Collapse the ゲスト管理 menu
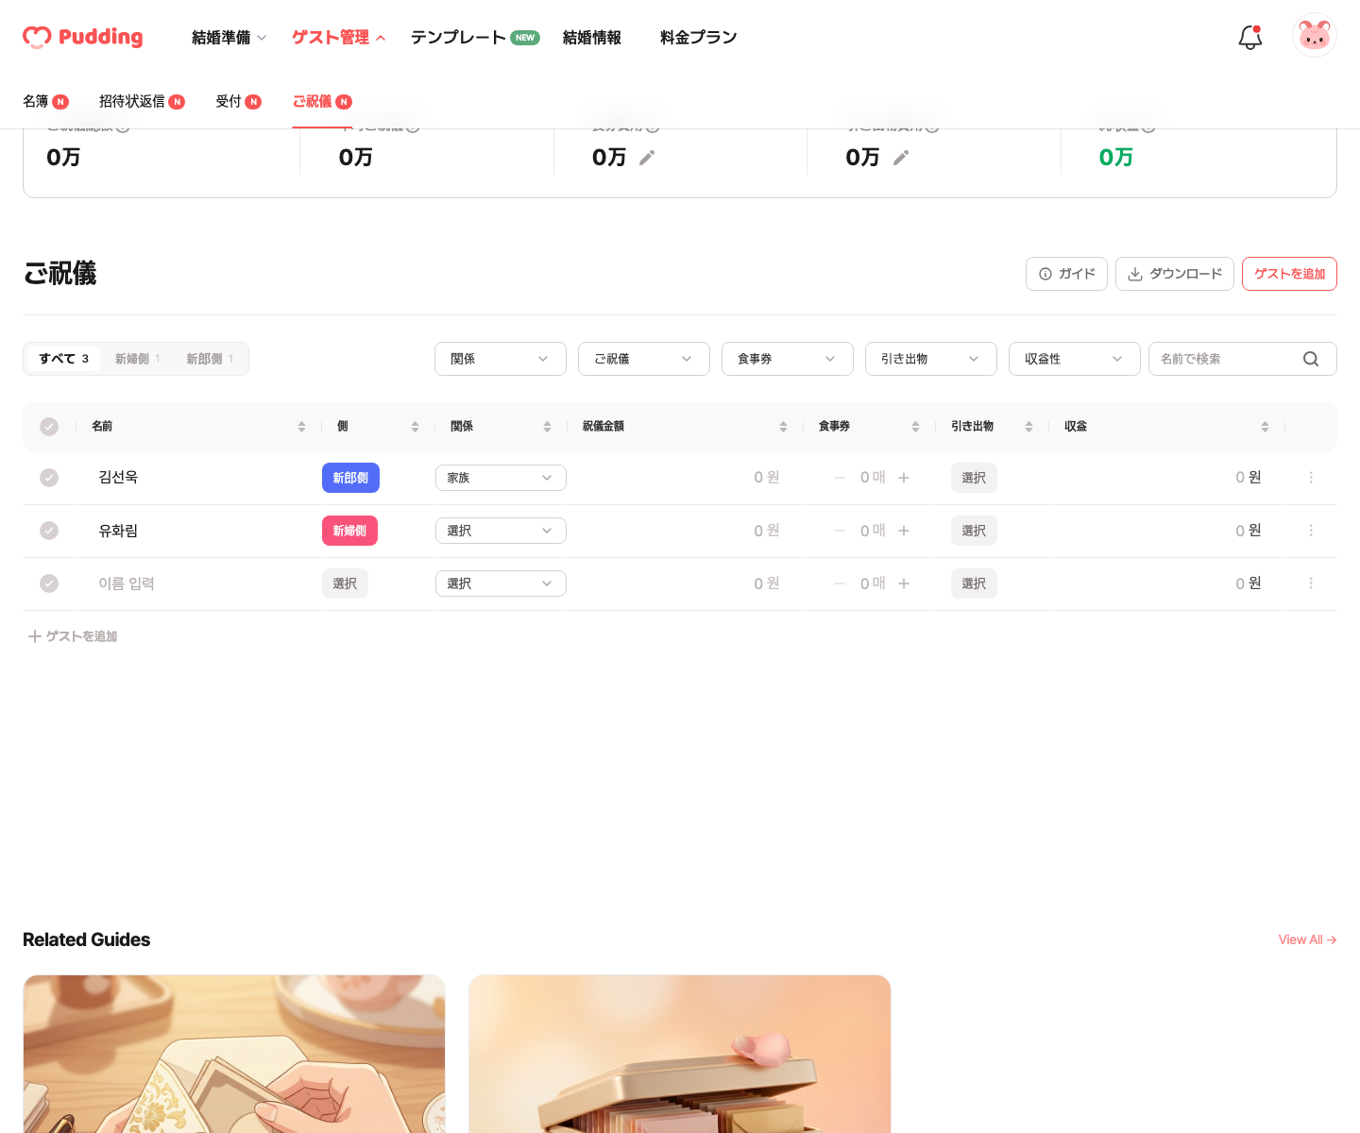Image resolution: width=1360 pixels, height=1133 pixels. 338,38
